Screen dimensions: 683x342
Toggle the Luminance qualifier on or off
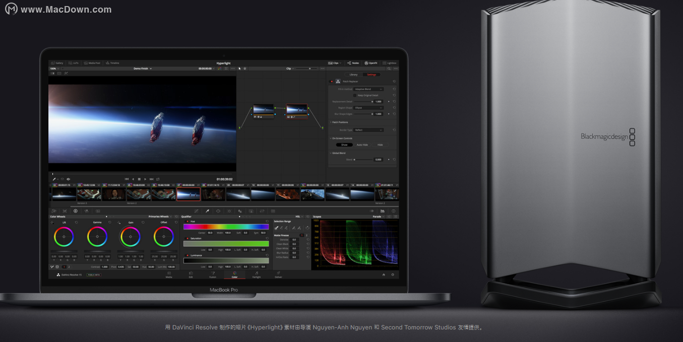(188, 255)
